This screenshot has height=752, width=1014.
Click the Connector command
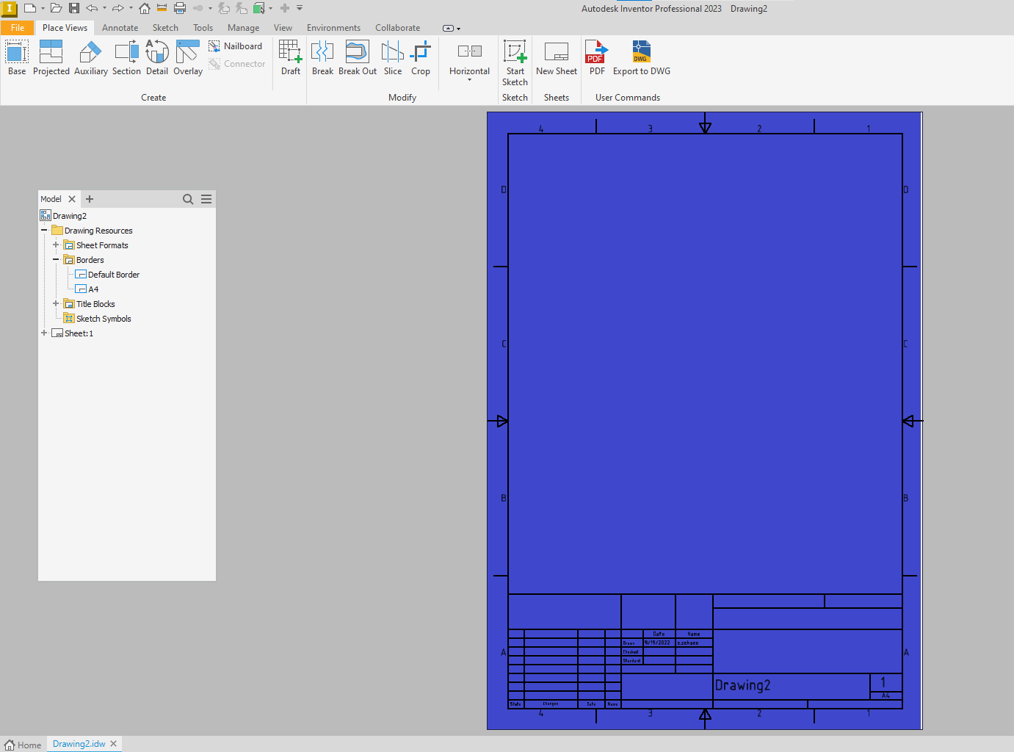point(237,64)
